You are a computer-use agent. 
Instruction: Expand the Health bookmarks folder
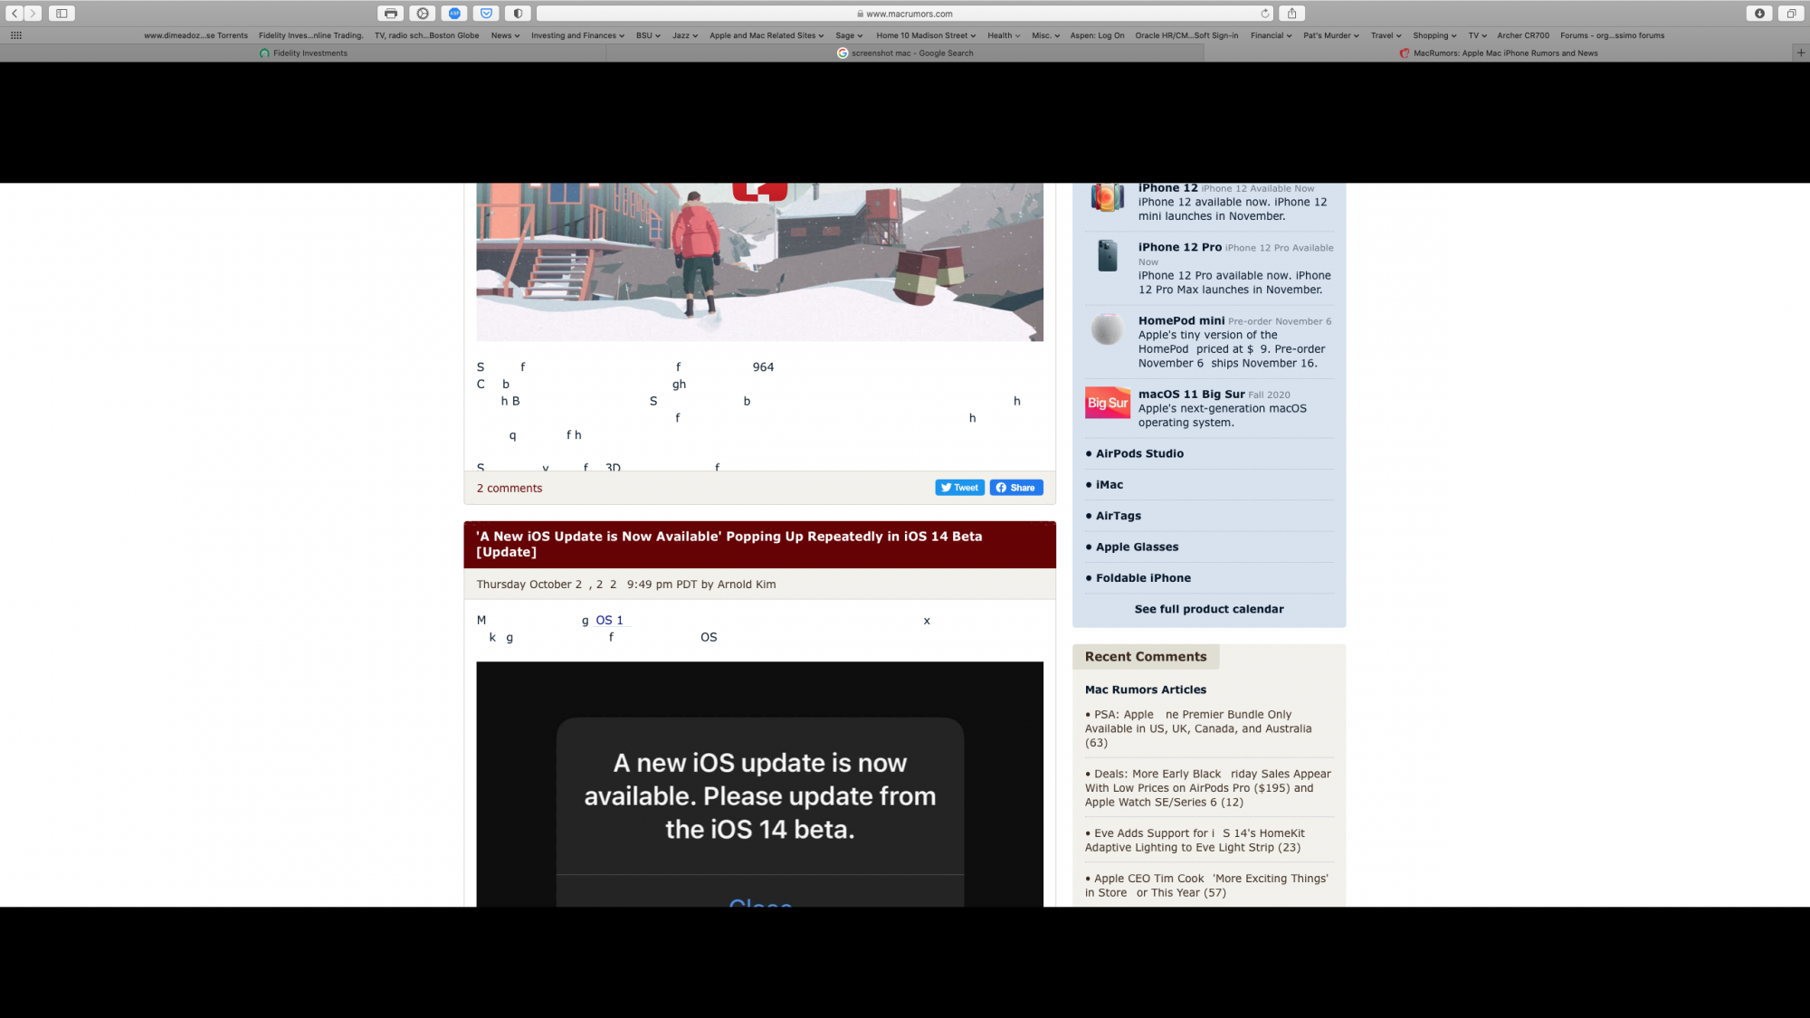[1004, 35]
